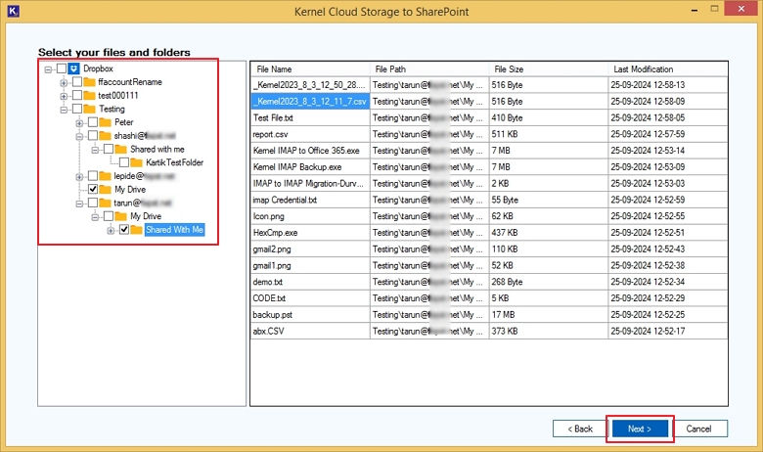
Task: Select the file imap Credential.txt
Action: (310, 200)
